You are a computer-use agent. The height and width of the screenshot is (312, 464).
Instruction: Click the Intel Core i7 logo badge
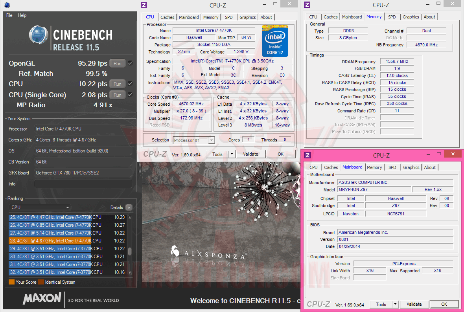coord(275,41)
